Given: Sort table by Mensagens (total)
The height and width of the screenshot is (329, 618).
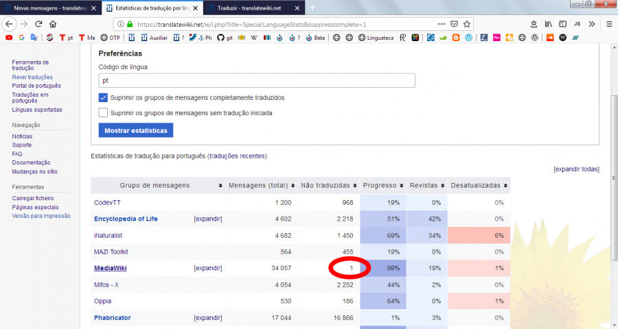Looking at the screenshot, I should click(x=262, y=185).
